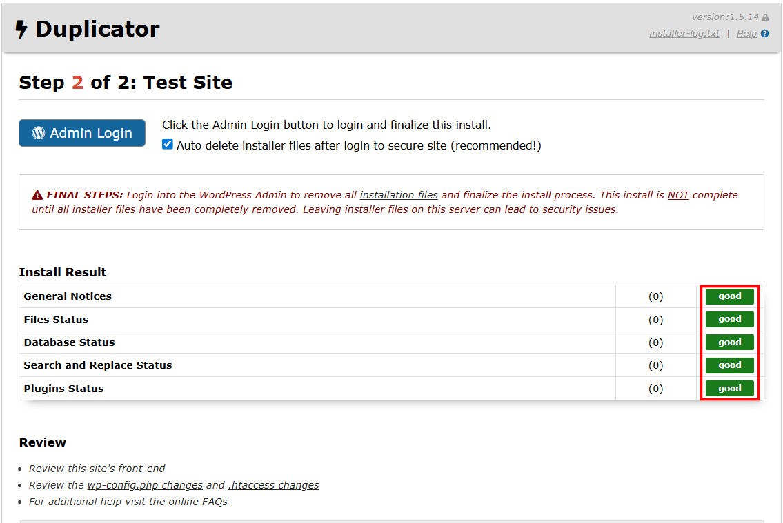
Task: Click the blue help question mark icon
Action: coord(764,34)
